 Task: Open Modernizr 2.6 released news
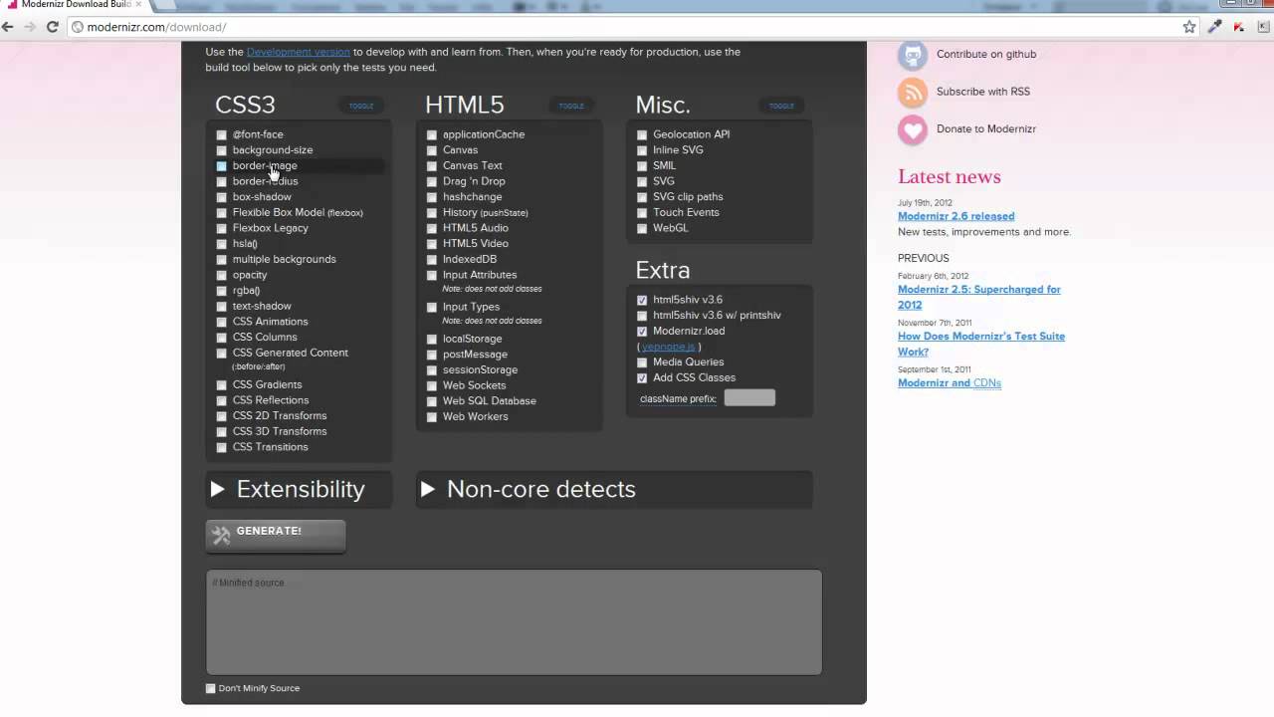pos(955,216)
